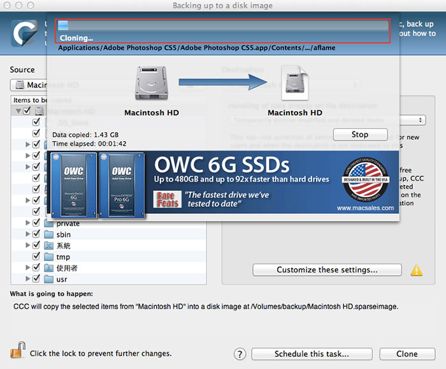Click the OWC Mercury Electra 6G SSD image
Image resolution: width=446 pixels, height=369 pixels.
click(x=74, y=185)
